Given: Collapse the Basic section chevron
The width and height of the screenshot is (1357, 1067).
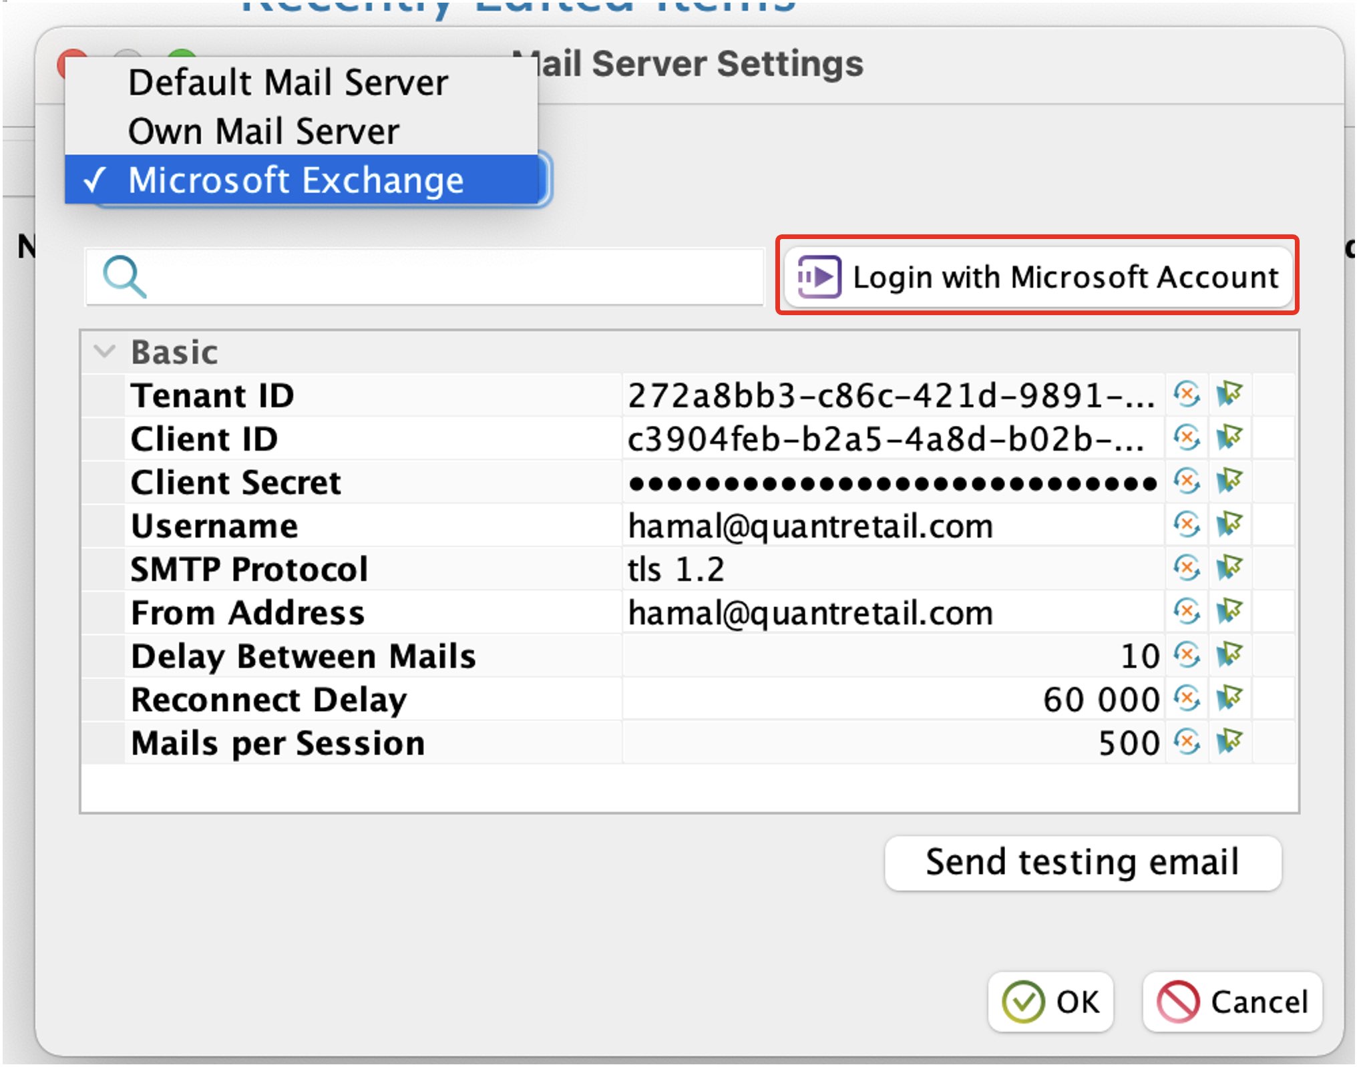Looking at the screenshot, I should click(x=105, y=351).
